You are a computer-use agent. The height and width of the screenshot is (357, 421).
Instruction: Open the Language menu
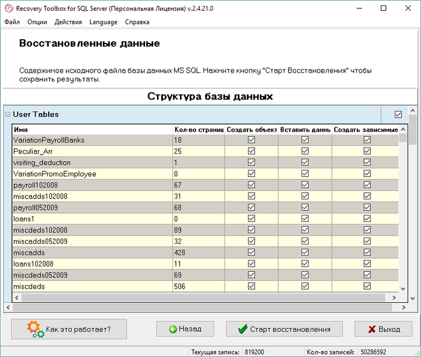(x=103, y=22)
